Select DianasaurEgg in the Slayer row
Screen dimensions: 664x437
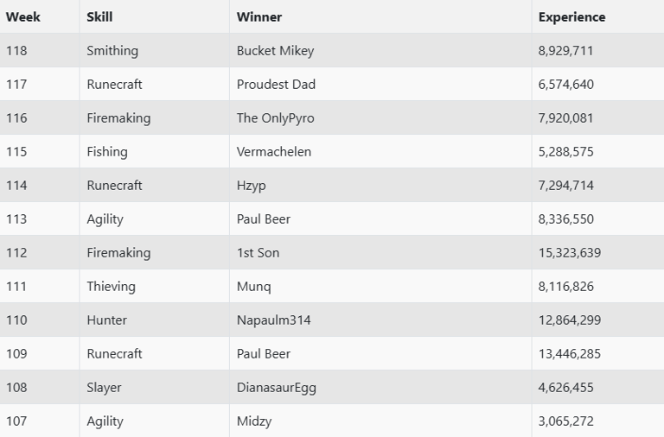(x=276, y=388)
